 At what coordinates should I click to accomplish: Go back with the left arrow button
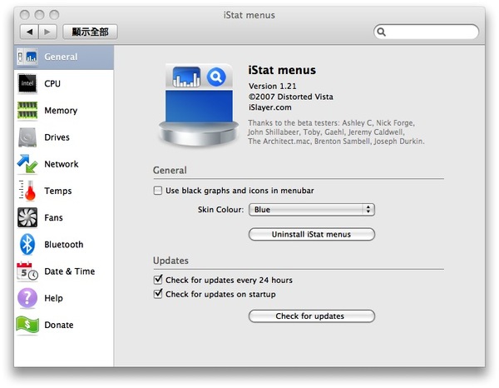[x=30, y=32]
